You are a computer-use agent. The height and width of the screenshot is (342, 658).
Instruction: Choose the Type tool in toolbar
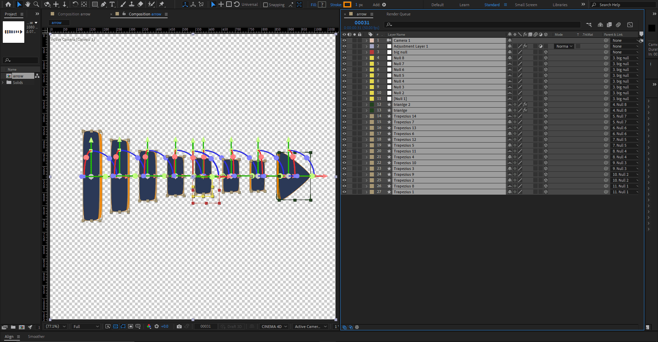112,4
